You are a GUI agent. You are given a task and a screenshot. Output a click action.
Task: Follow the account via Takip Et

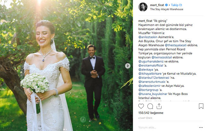point(176,5)
